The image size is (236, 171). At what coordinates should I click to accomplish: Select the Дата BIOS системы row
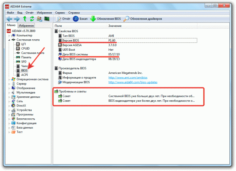[127, 54]
